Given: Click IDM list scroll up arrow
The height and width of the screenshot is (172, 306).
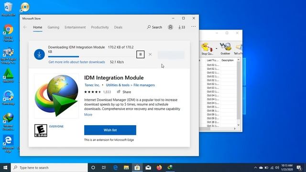Looking at the screenshot, I should 238,60.
